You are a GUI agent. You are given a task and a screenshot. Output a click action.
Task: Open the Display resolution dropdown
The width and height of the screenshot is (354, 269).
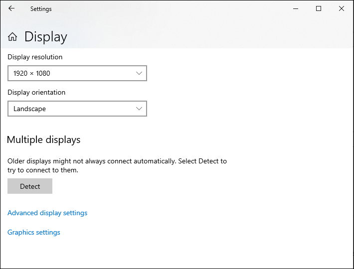click(x=77, y=73)
